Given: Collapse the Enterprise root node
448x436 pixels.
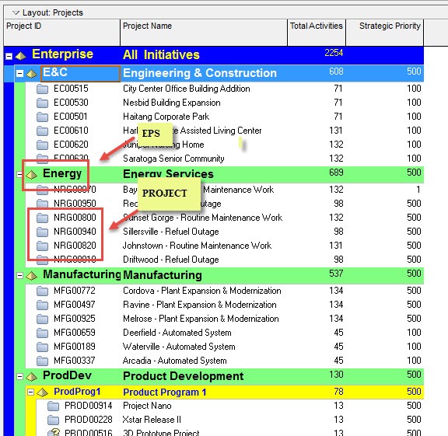Looking at the screenshot, I should point(9,56).
